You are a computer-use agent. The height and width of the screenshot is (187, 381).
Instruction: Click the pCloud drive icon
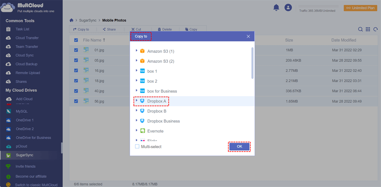(x=9, y=146)
